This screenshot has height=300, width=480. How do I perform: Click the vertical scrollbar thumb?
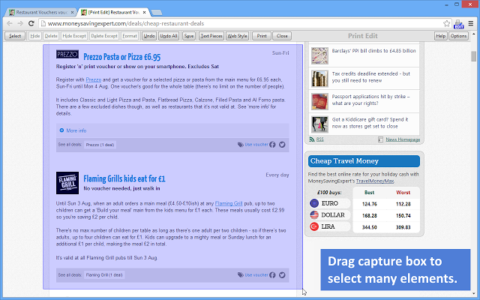(x=473, y=56)
